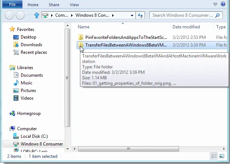Expand the ribbon using the chevron icon

click(x=215, y=4)
